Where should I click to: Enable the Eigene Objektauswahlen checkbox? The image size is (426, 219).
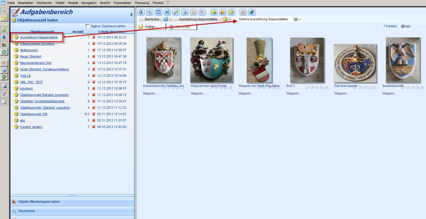88,26
